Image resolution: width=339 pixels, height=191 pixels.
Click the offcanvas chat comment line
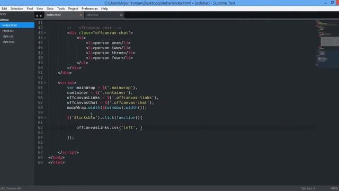(94, 28)
